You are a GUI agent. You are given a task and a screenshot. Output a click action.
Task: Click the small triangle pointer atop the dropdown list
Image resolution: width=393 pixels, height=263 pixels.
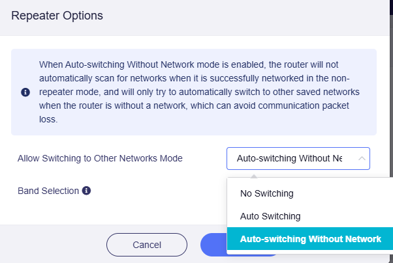coord(254,176)
